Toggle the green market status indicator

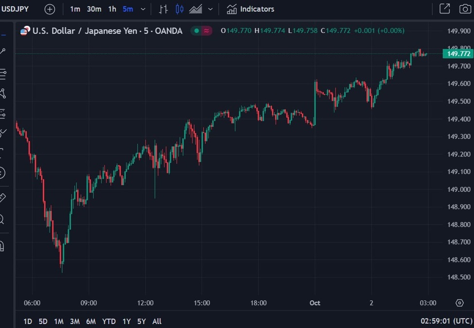(196, 31)
